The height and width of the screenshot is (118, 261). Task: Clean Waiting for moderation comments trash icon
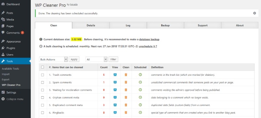click(x=126, y=90)
